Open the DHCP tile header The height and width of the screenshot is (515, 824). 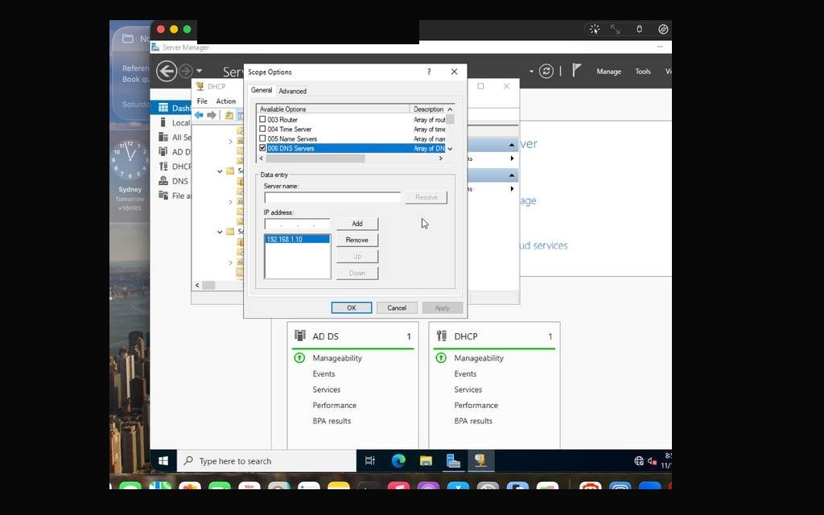(x=495, y=336)
